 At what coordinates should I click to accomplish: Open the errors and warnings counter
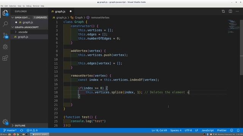pyautogui.click(x=32, y=130)
